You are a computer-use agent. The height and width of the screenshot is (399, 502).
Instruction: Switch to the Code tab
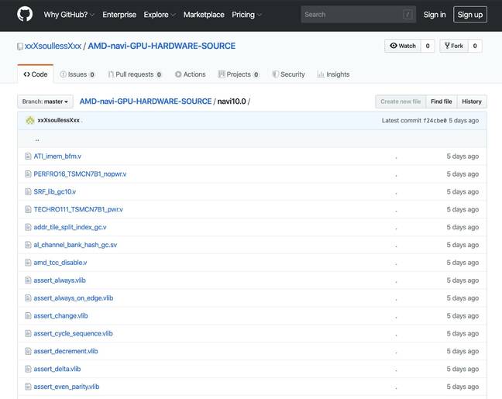(35, 74)
